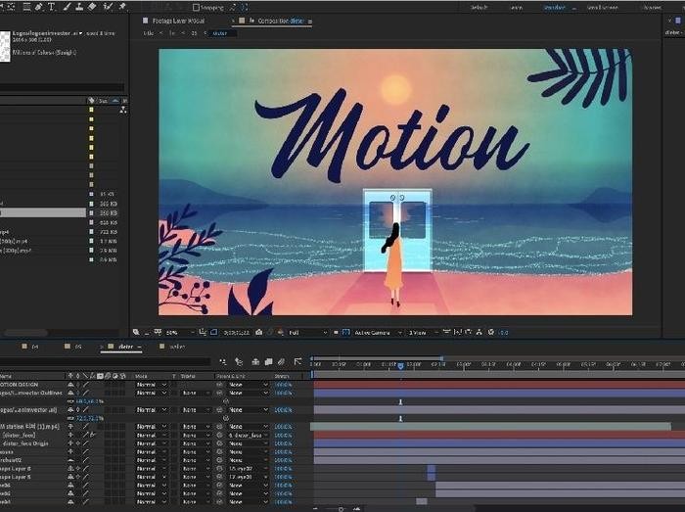
Task: Open the Composition dieter viewer tab
Action: pos(281,21)
